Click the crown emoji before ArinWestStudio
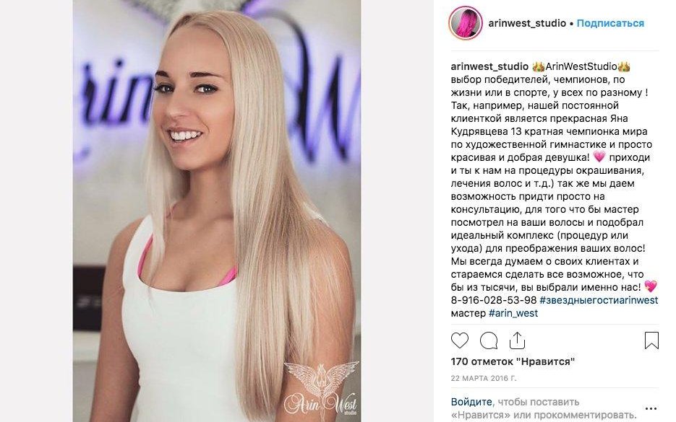The image size is (676, 422). pos(539,66)
